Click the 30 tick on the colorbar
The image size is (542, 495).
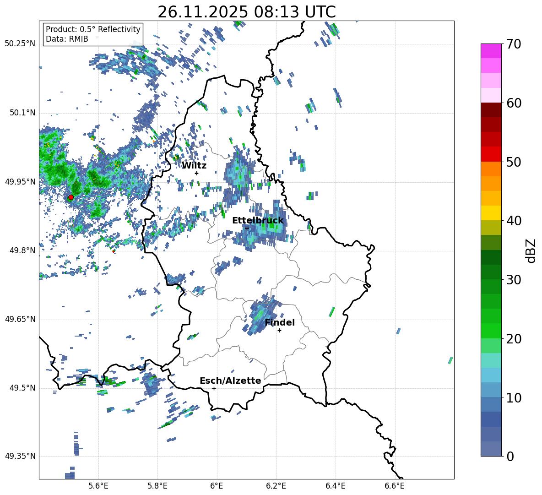pos(514,280)
